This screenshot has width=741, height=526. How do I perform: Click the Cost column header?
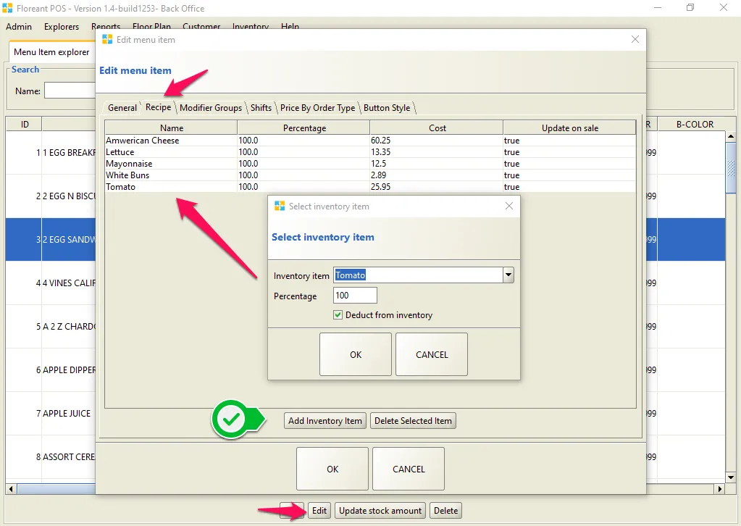pos(437,128)
